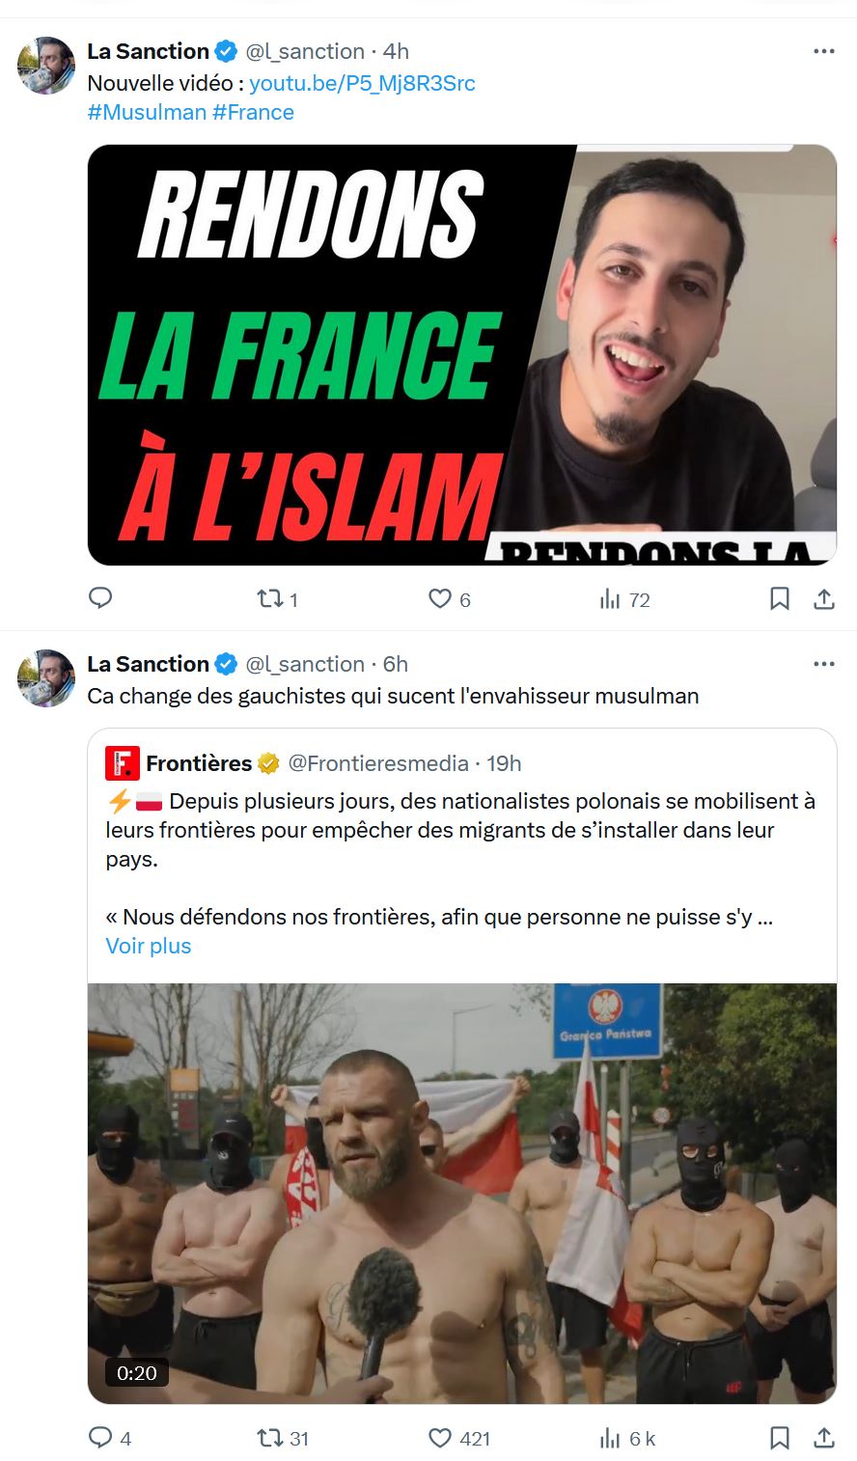Like the post showing 6 likes
This screenshot has height=1461, width=857.
(x=449, y=599)
